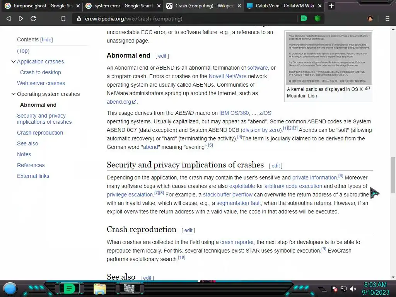This screenshot has height=297, width=396.
Task: Collapse the Operating system crashes section chevron
Action: tap(14, 94)
